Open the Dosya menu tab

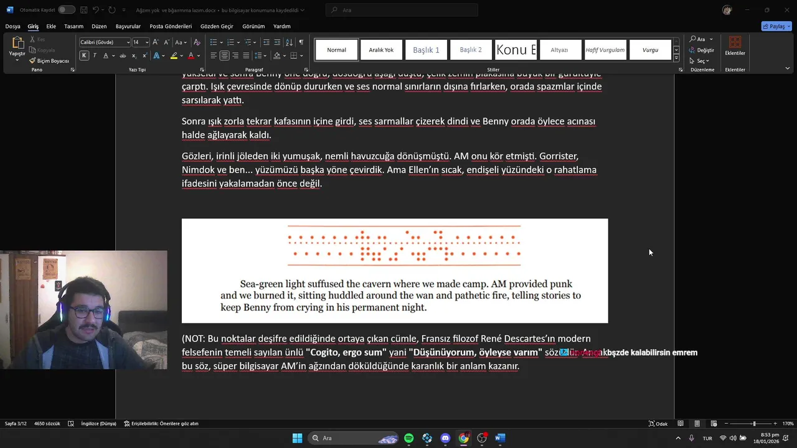[x=12, y=26]
